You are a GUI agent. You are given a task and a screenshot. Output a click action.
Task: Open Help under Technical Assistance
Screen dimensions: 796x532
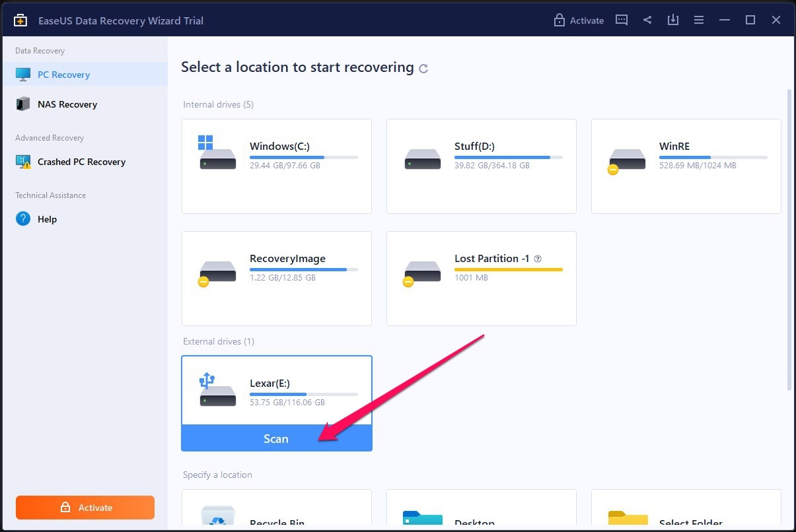pyautogui.click(x=84, y=219)
